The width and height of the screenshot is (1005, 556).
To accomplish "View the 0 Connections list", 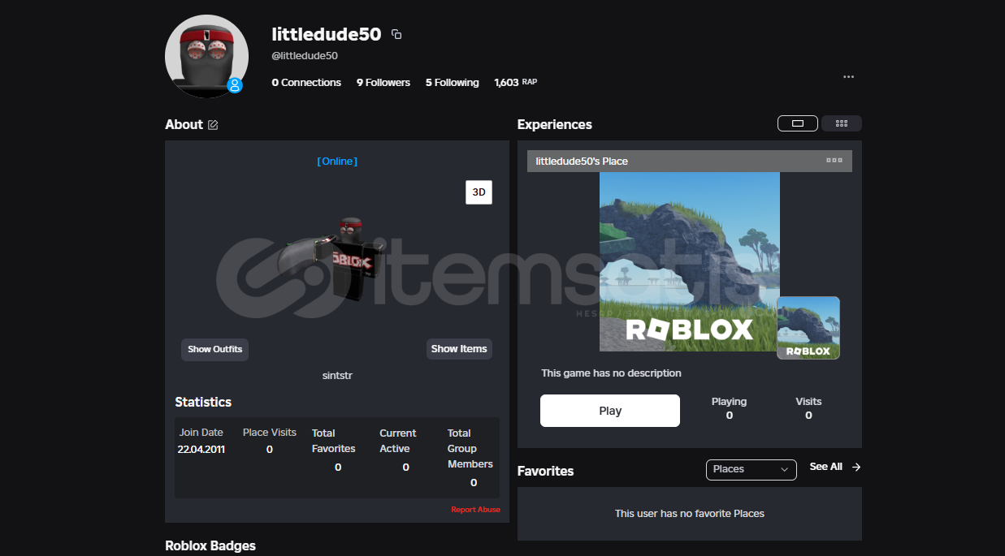I will coord(306,82).
